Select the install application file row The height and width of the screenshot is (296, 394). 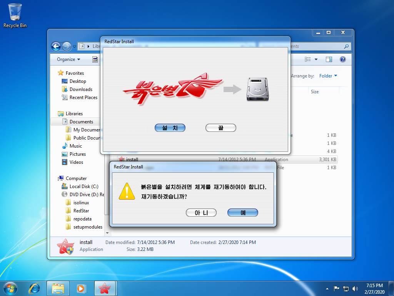pyautogui.click(x=227, y=160)
